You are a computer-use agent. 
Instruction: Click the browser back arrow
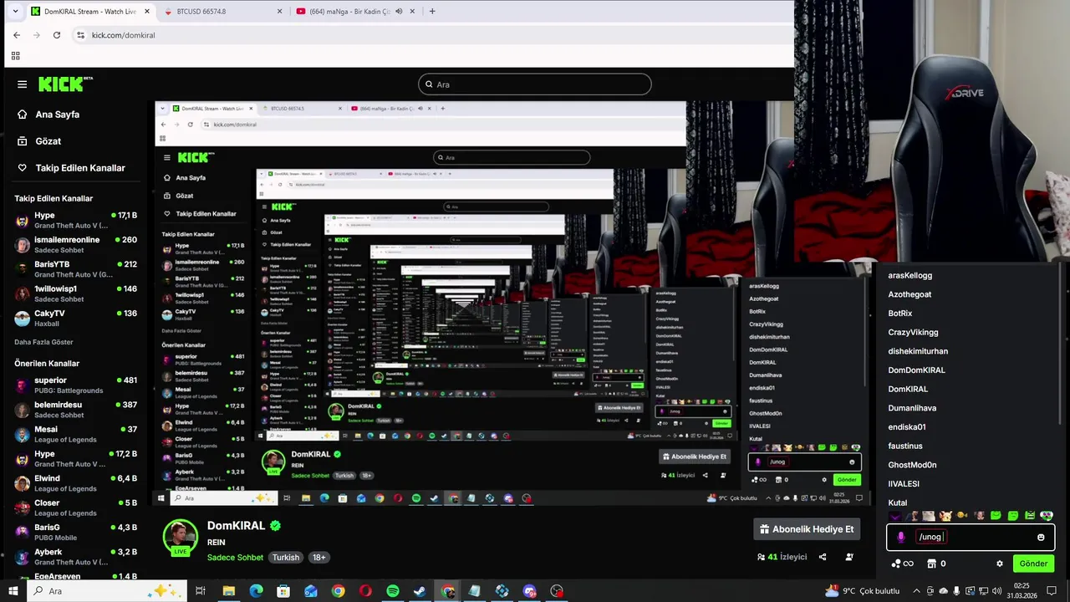[x=17, y=35]
